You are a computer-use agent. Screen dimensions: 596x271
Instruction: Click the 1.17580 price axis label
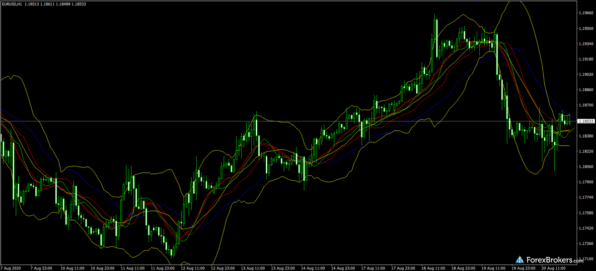coord(584,213)
